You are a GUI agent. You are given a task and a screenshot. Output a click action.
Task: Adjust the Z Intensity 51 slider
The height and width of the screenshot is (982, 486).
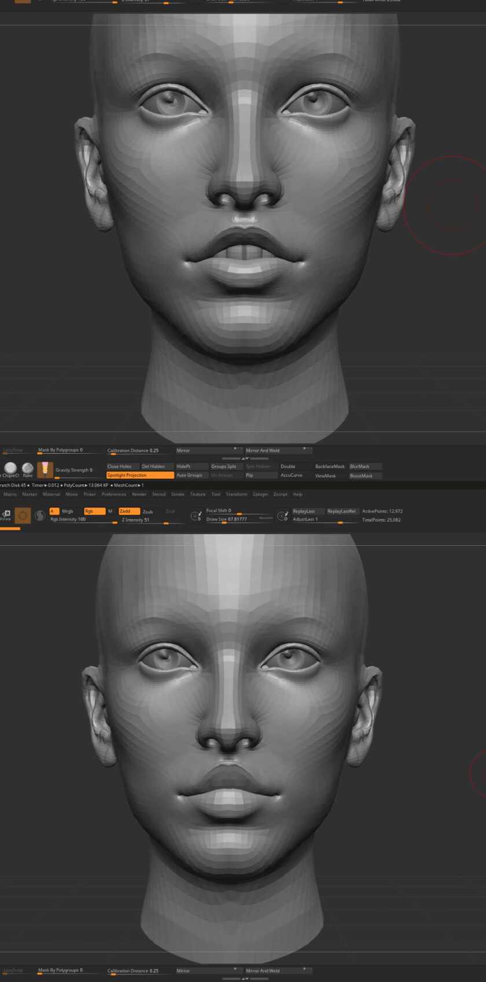coord(153,520)
